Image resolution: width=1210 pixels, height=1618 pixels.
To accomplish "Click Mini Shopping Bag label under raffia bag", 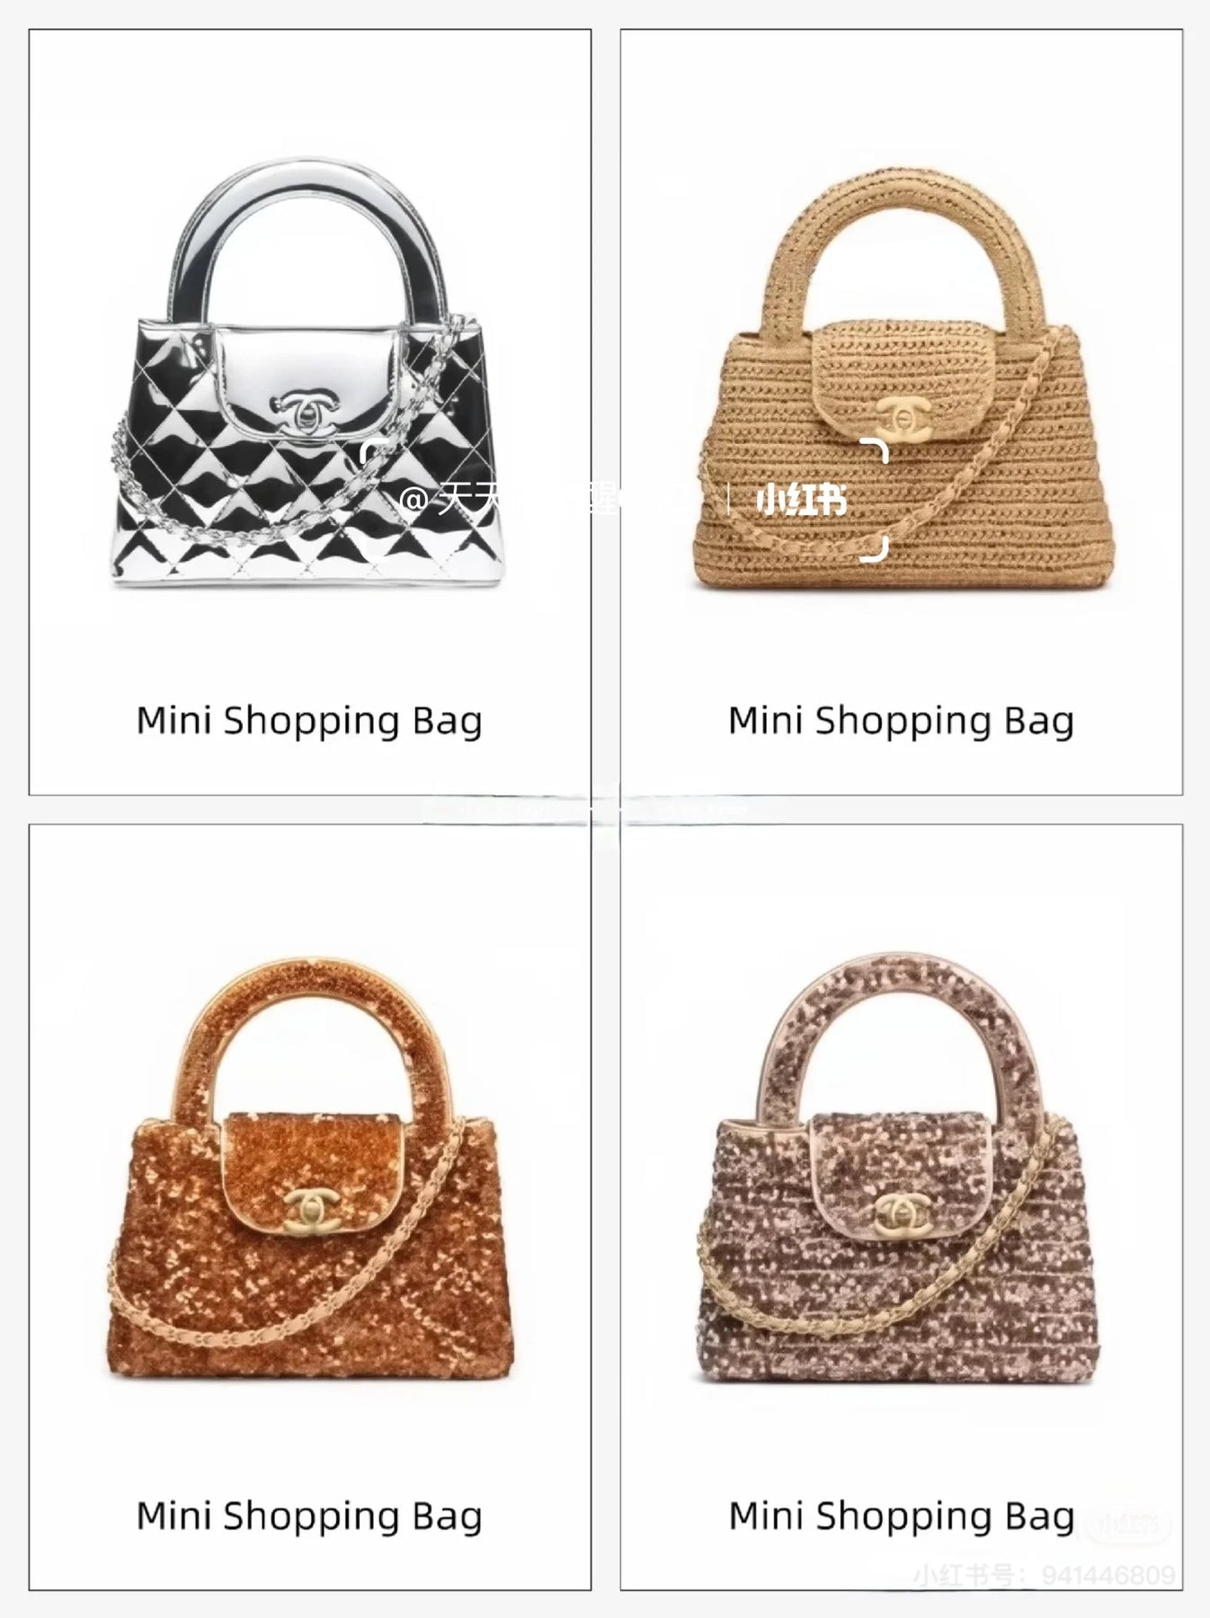I will (x=901, y=722).
